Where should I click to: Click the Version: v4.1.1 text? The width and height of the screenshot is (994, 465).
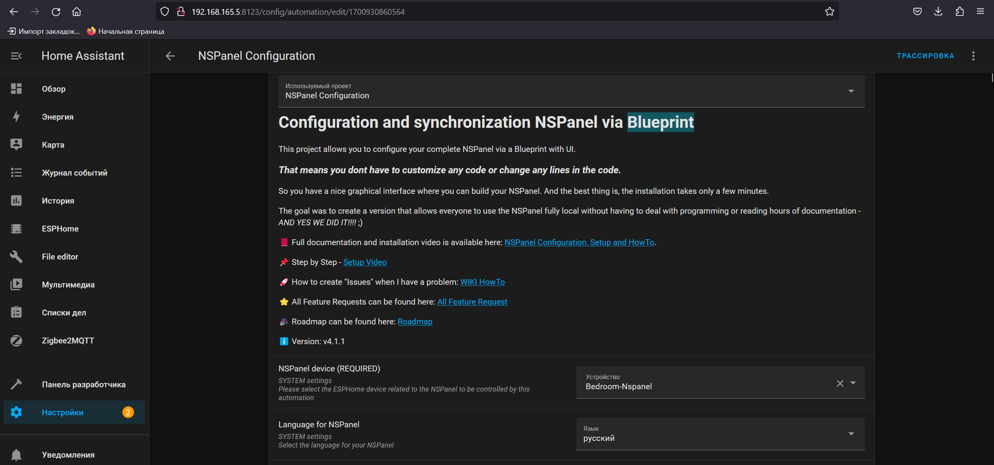click(318, 341)
